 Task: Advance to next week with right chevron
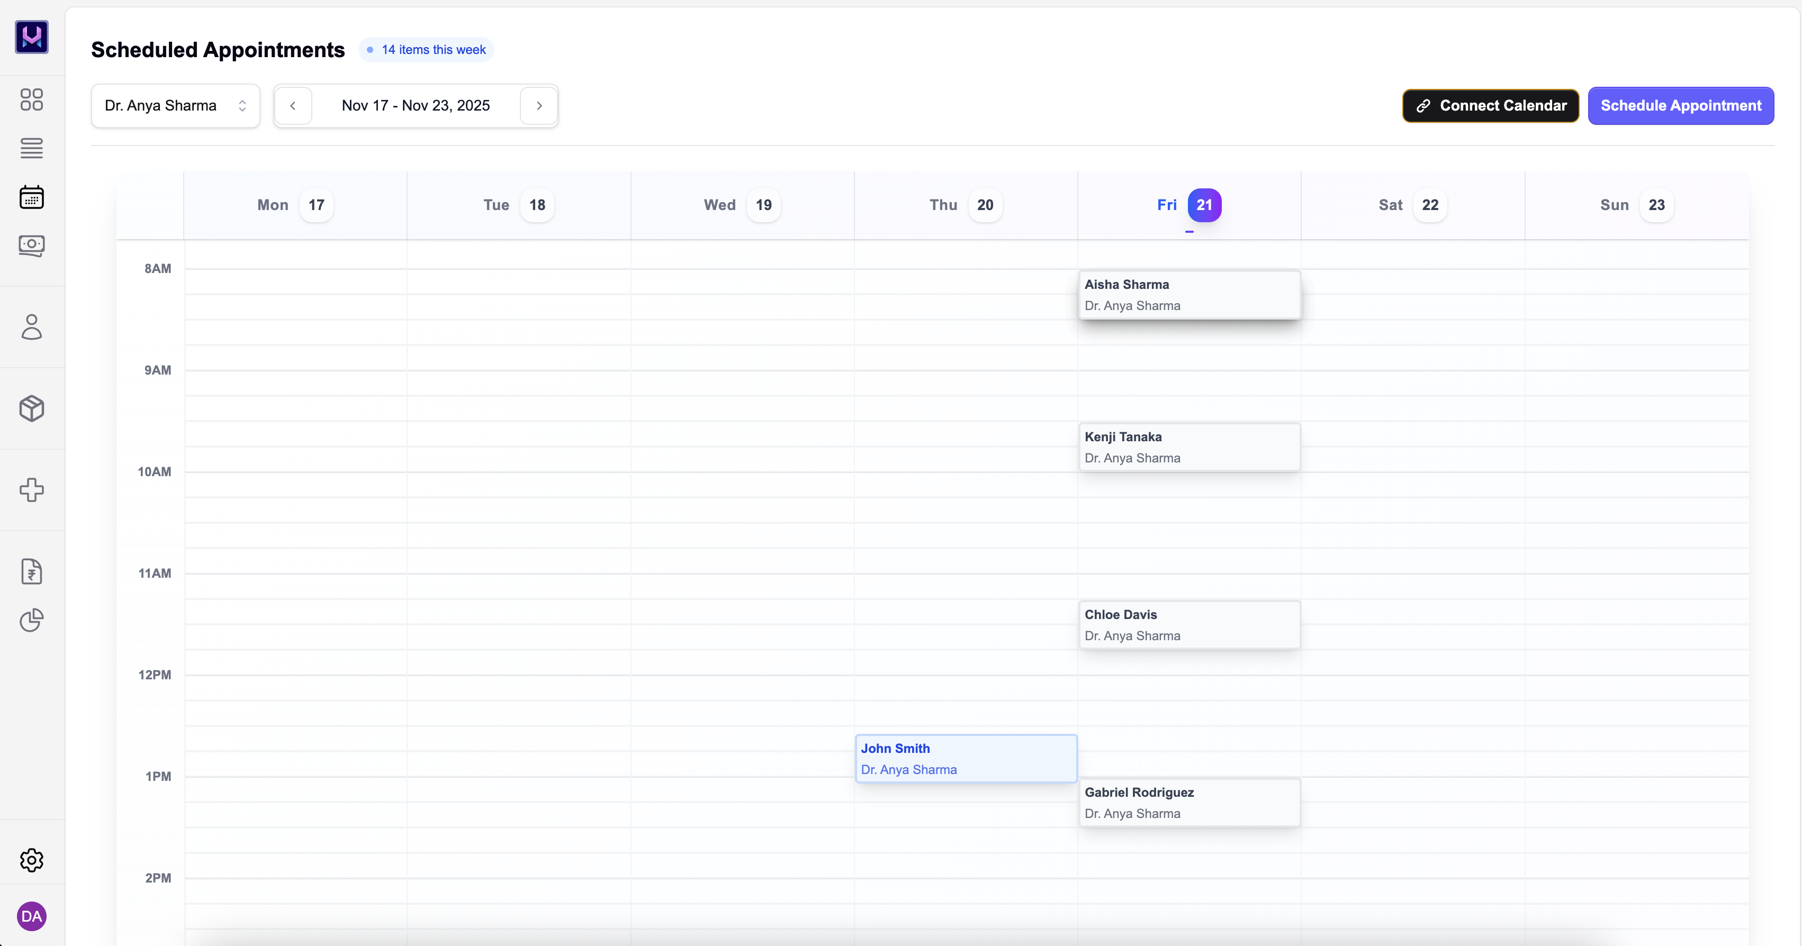(539, 106)
